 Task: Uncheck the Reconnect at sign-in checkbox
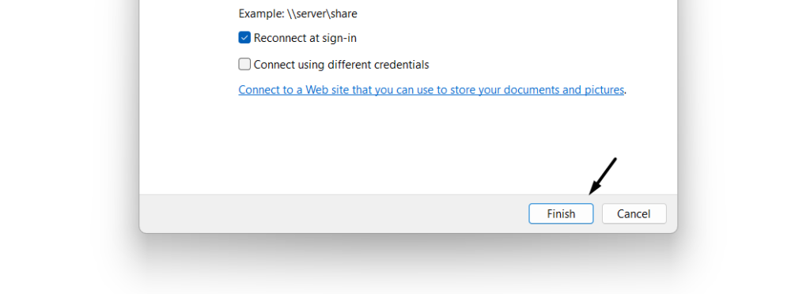(x=244, y=38)
